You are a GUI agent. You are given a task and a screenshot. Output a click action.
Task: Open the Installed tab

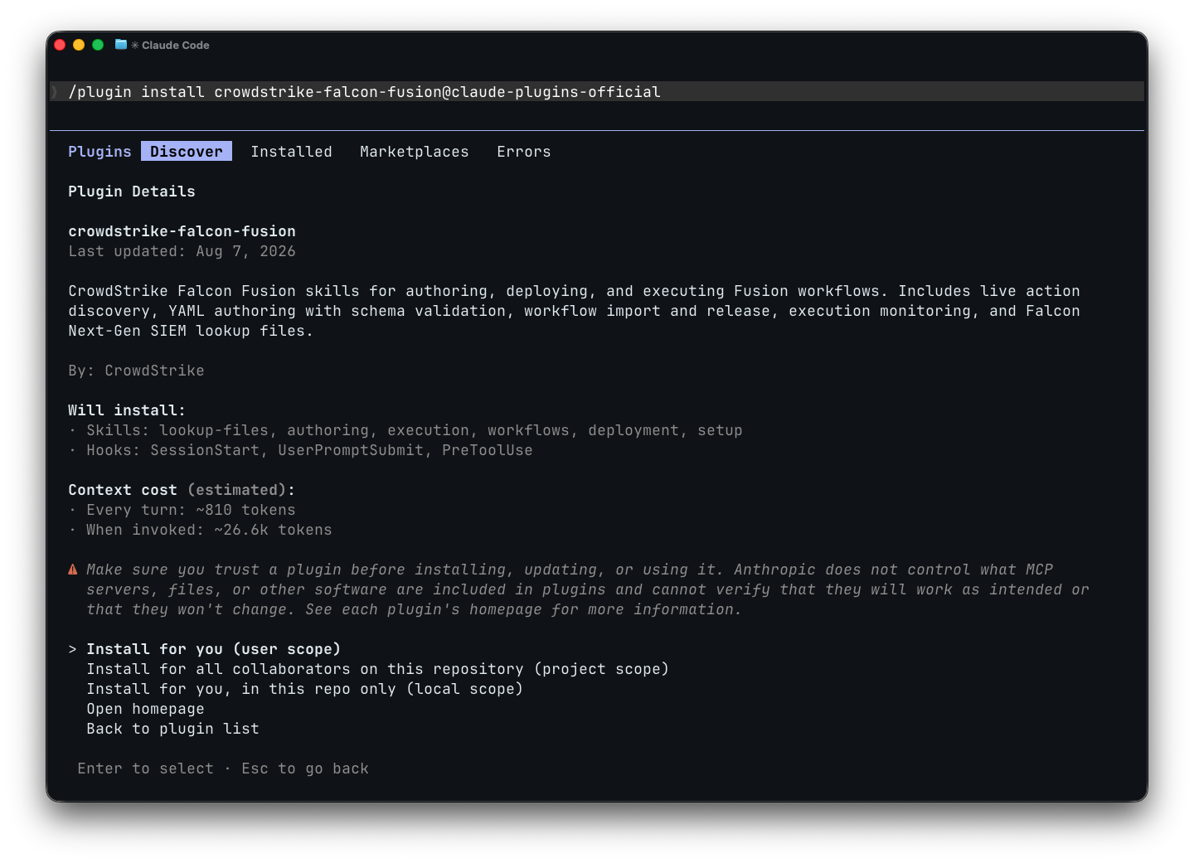(x=291, y=152)
